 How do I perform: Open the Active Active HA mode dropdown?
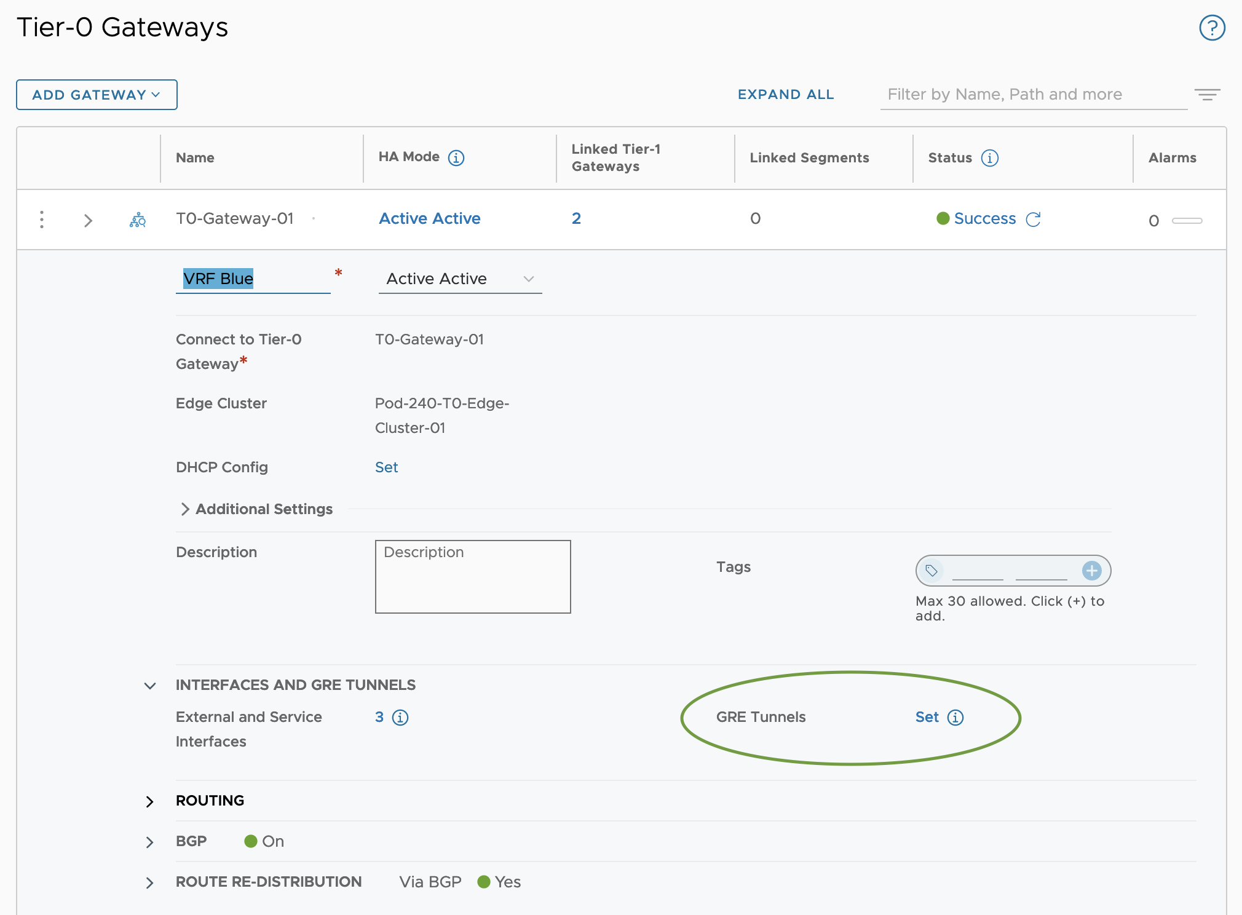point(460,279)
